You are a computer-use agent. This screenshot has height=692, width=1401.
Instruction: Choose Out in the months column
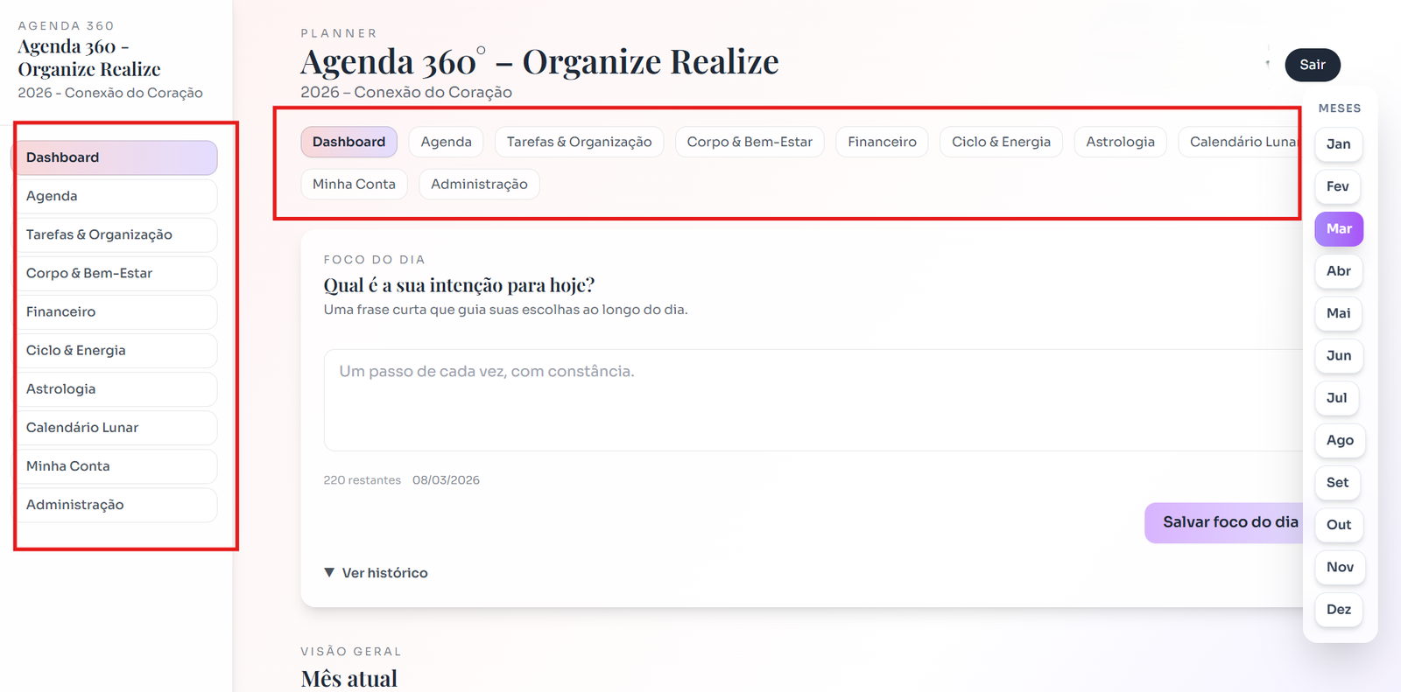(1339, 525)
